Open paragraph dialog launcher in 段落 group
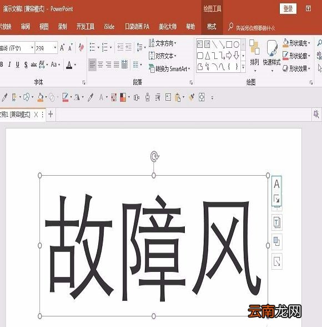Image resolution: width=322 pixels, height=327 pixels. point(192,82)
